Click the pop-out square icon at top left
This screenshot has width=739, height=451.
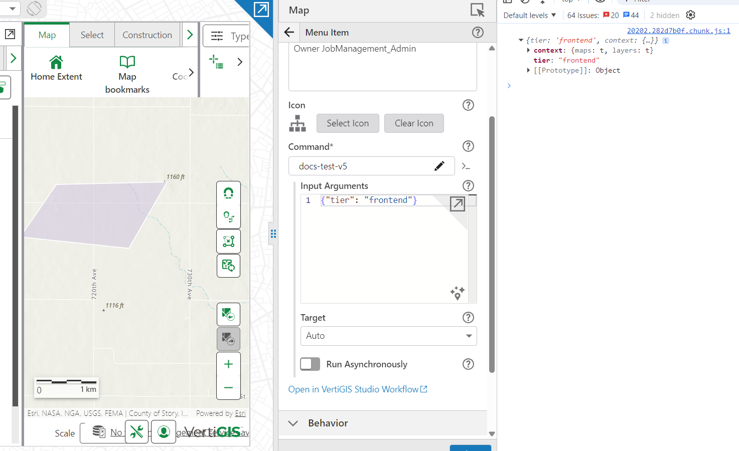click(10, 34)
